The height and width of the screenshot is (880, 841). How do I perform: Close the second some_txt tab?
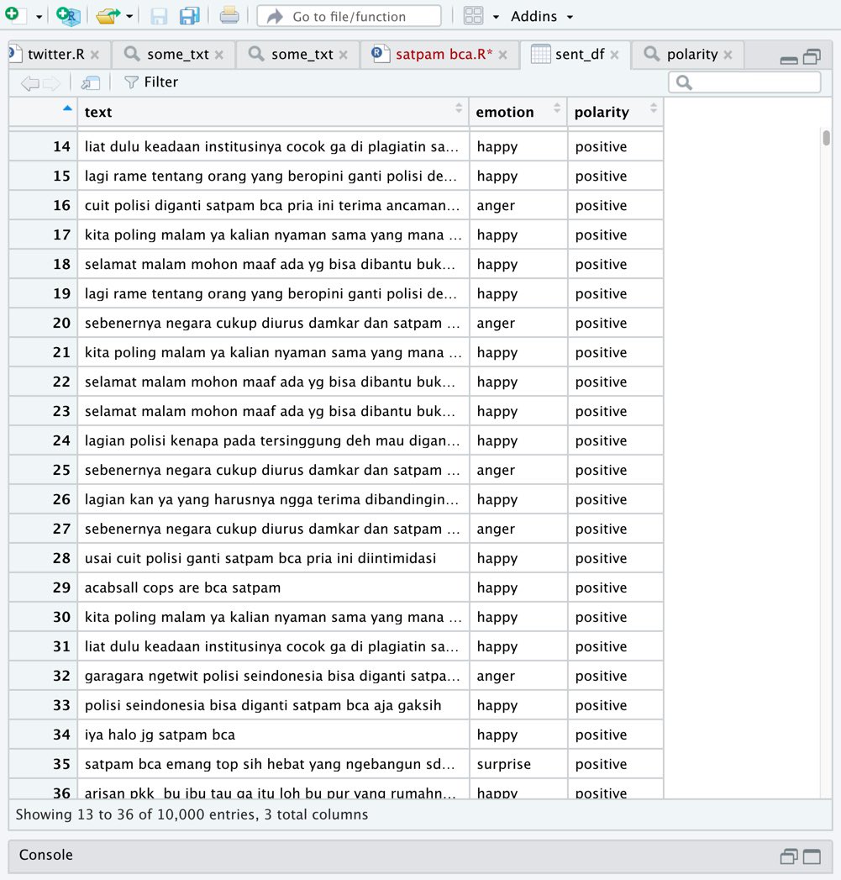click(344, 55)
